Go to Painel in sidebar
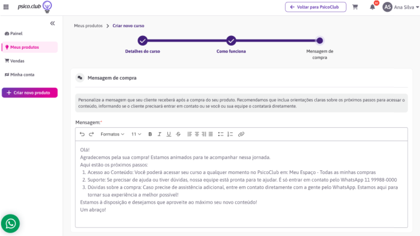The image size is (420, 236). coord(14,34)
